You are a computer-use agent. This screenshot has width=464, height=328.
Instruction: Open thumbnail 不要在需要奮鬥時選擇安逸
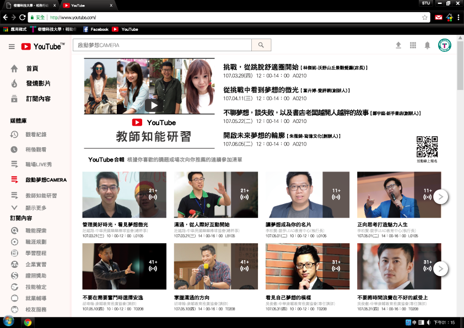125,266
